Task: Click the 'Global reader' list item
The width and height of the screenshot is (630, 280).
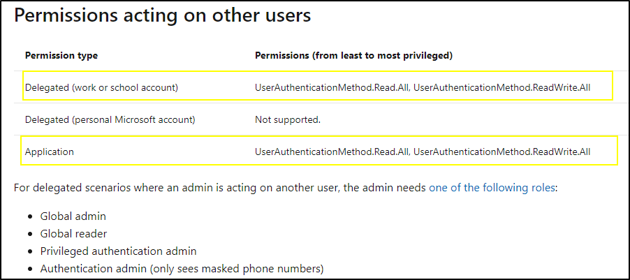Action: (75, 234)
